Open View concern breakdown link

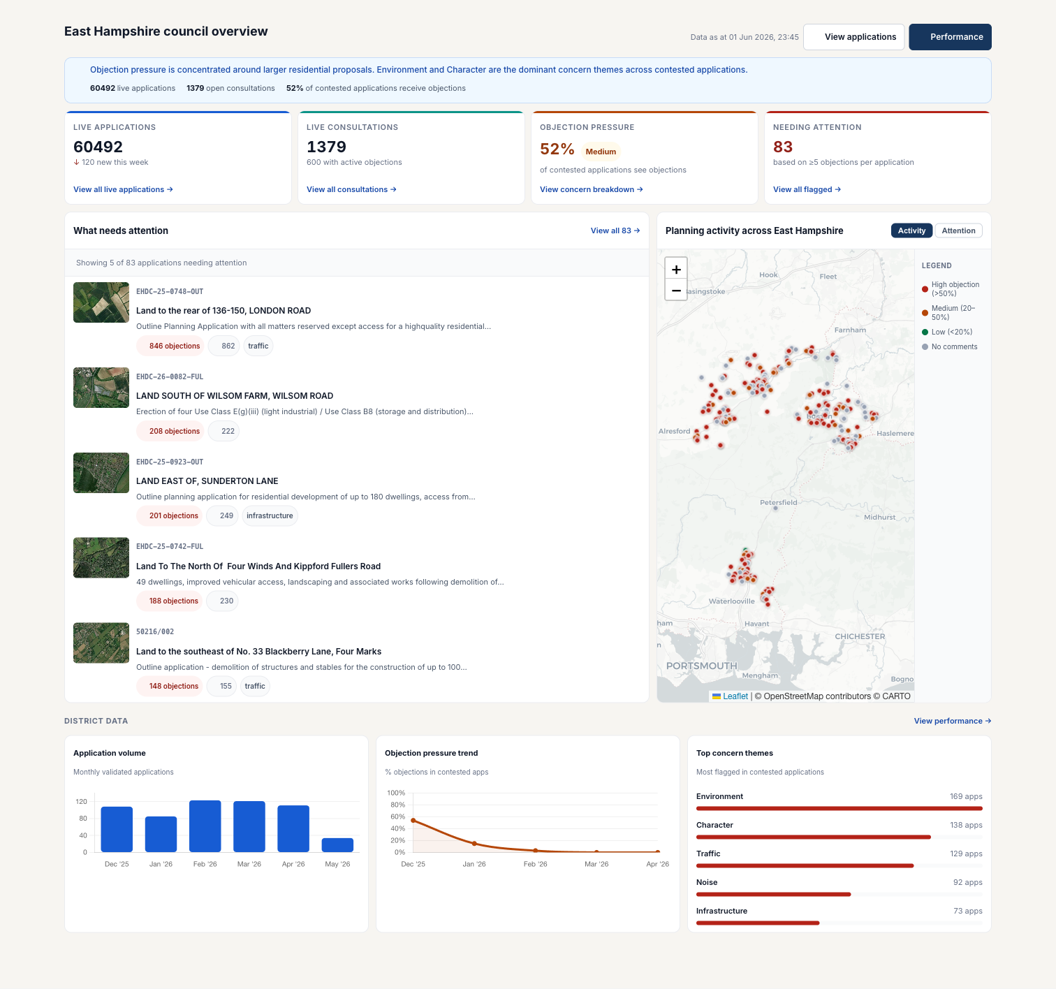point(591,189)
